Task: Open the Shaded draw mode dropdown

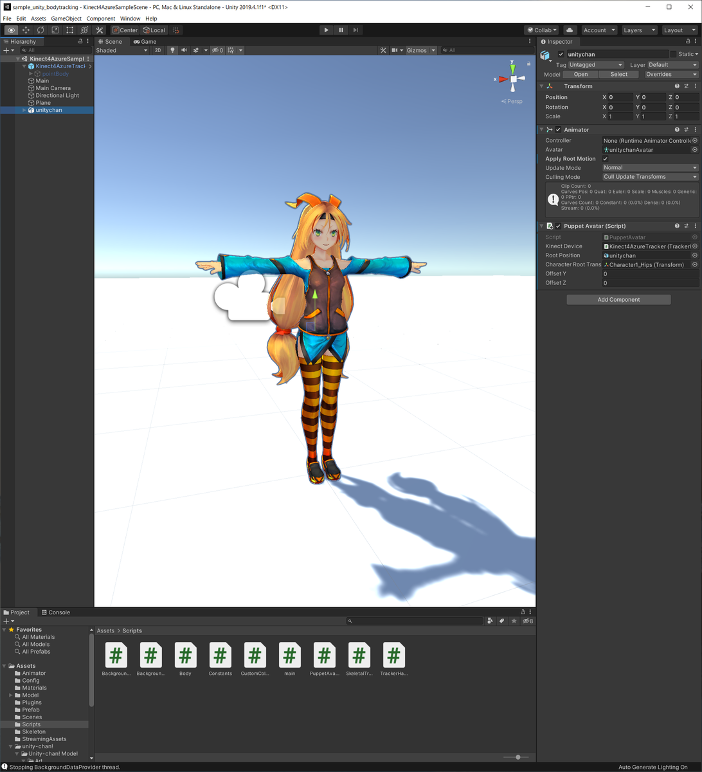Action: pos(122,50)
